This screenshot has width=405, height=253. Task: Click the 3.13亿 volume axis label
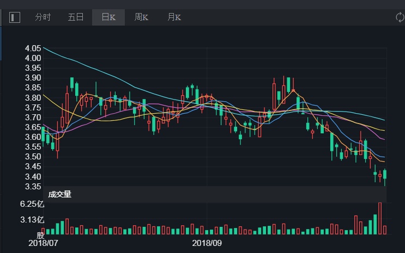(31, 220)
